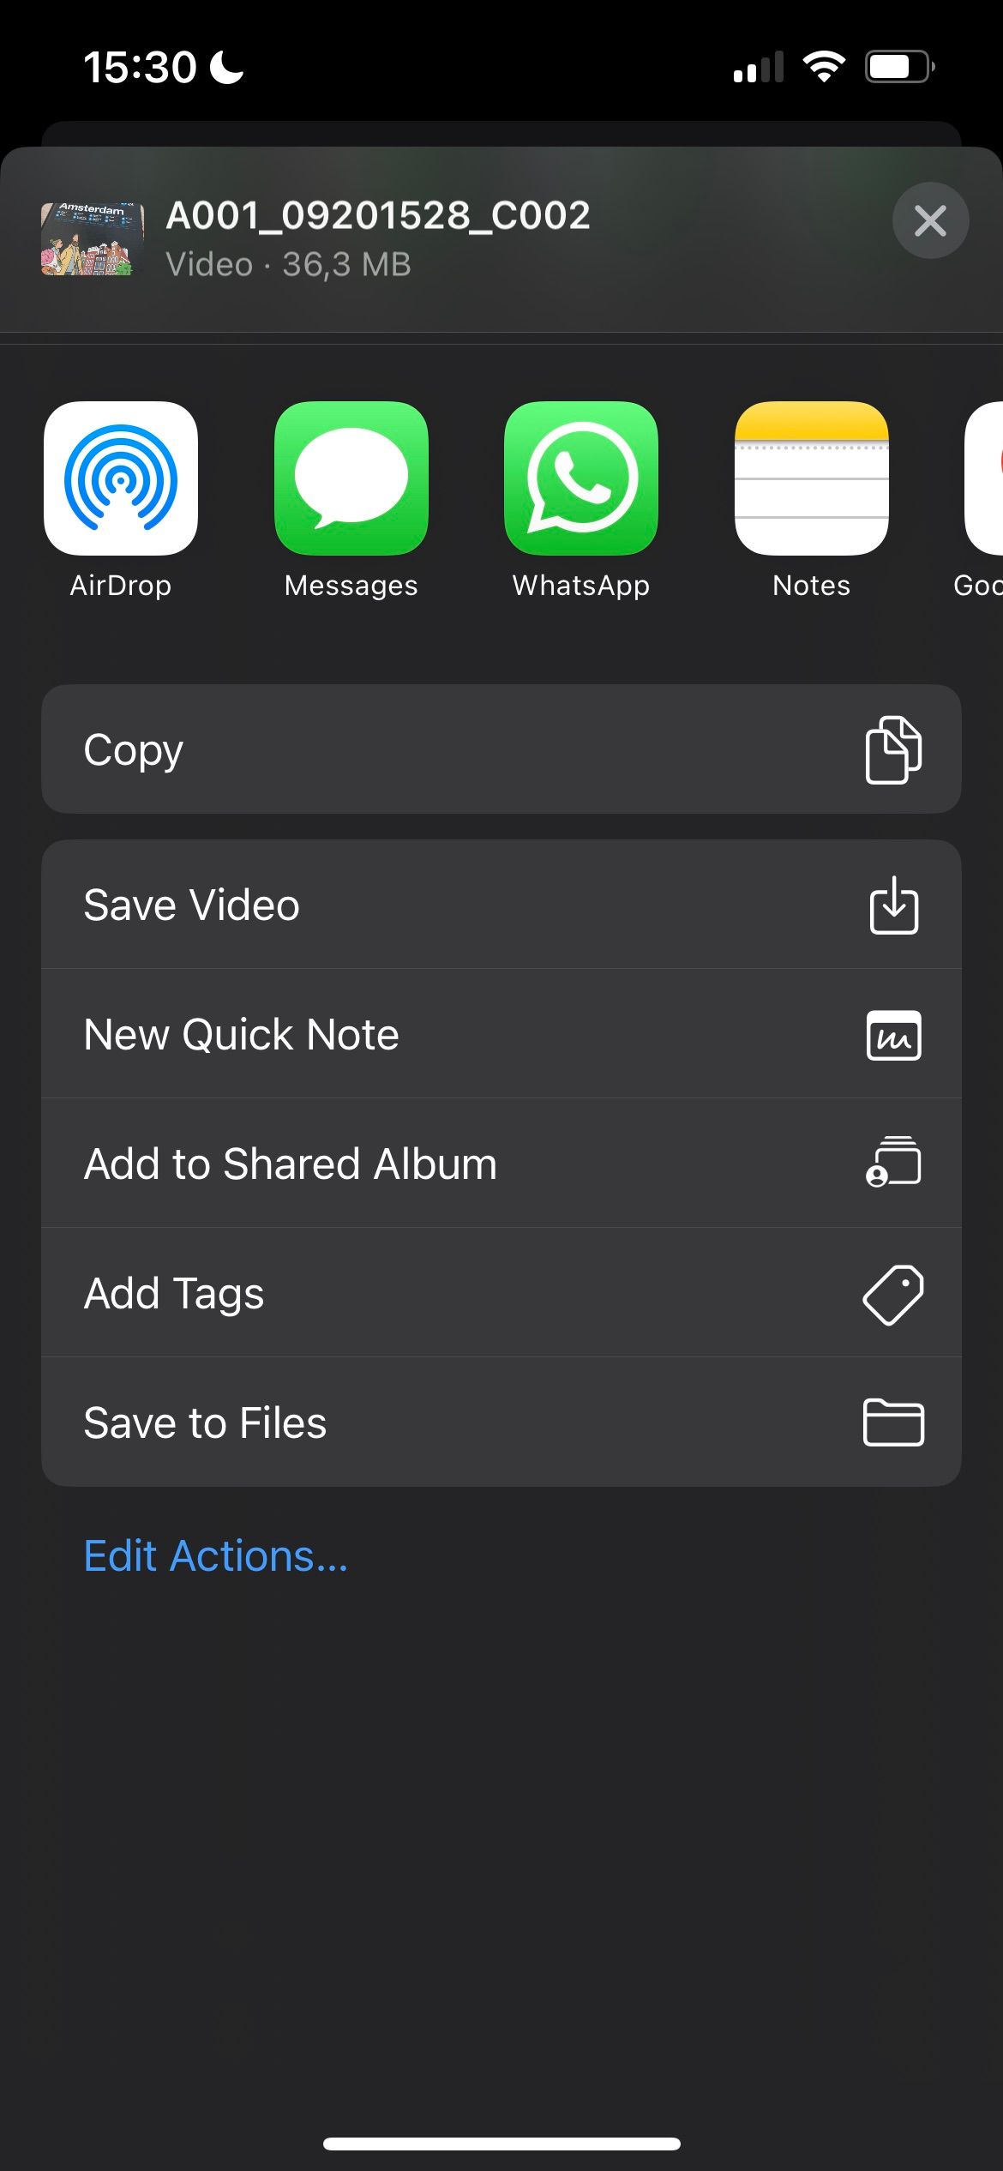Screen dimensions: 1003x2171
Task: Tap the AirDrop app icon
Action: click(x=121, y=478)
